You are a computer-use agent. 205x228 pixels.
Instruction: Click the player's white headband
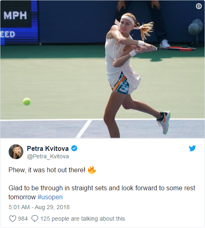[128, 20]
